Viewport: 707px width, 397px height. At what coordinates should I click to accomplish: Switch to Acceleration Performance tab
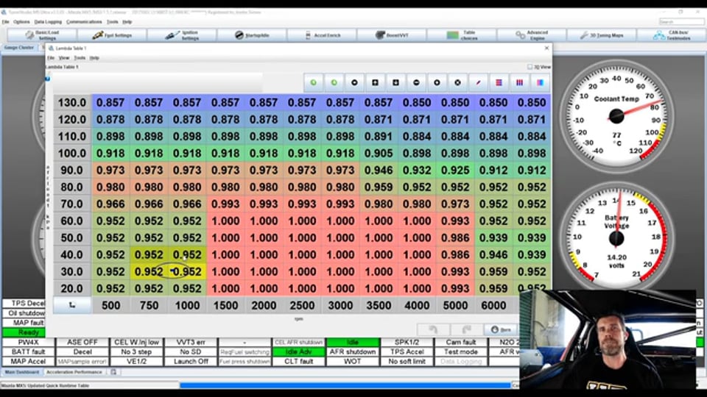(x=74, y=372)
